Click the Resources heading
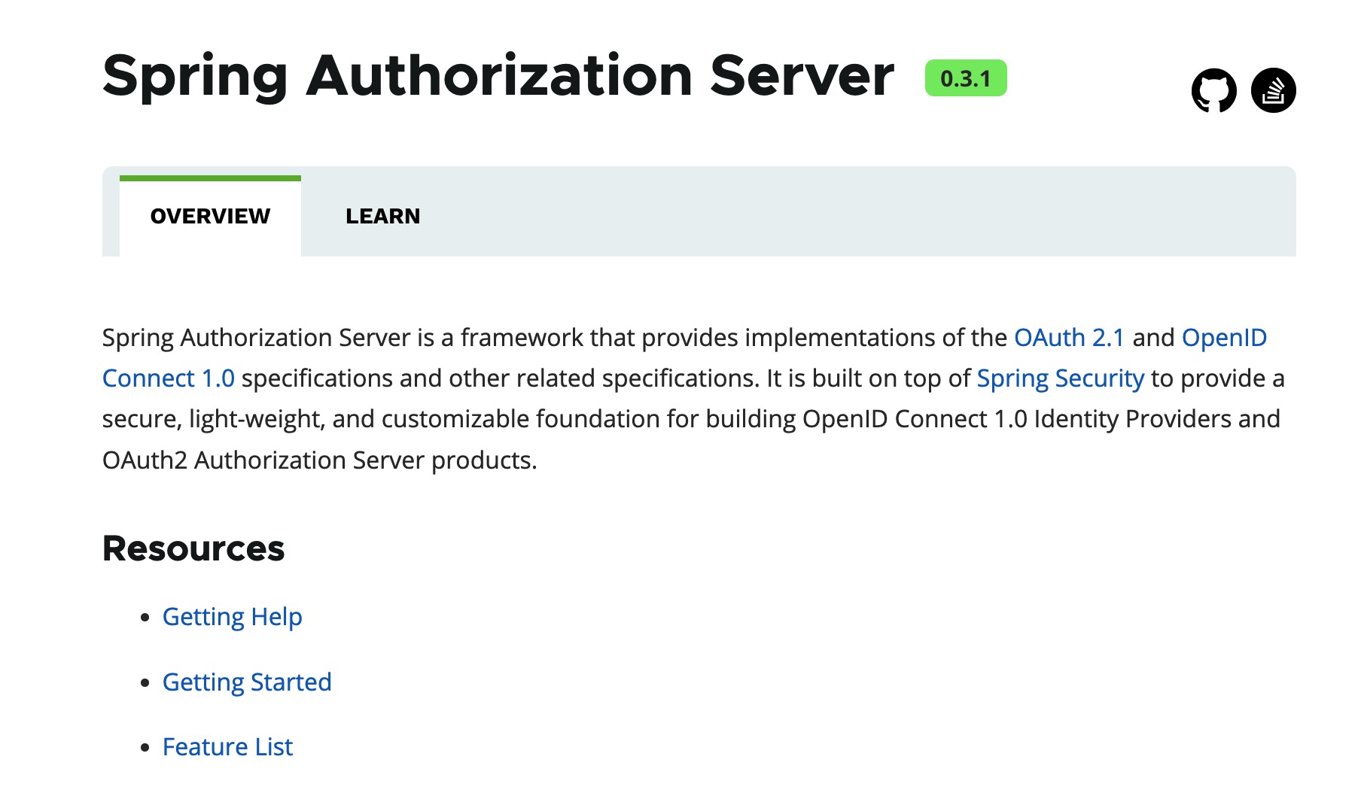This screenshot has width=1361, height=811. pyautogui.click(x=193, y=548)
